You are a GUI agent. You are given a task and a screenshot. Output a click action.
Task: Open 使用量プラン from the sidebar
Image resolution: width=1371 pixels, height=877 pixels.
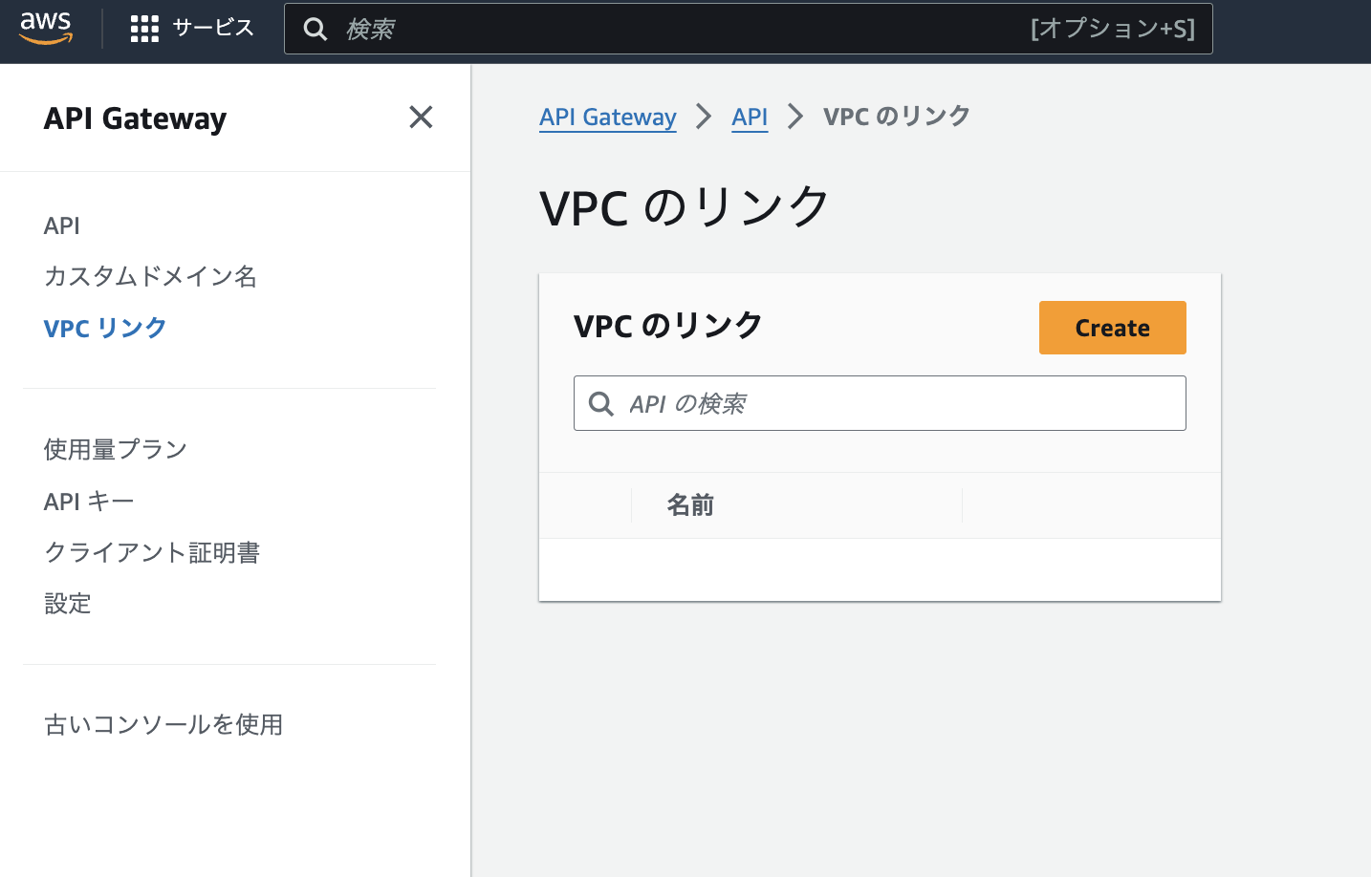point(116,449)
